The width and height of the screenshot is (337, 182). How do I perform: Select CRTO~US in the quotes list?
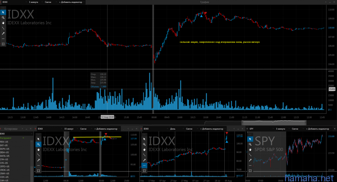(x=5, y=167)
